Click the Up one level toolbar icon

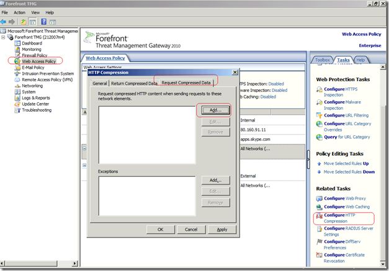click(x=23, y=22)
